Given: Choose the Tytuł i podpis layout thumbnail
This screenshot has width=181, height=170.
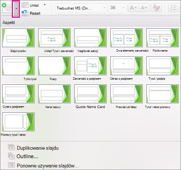Looking at the screenshot, I should pyautogui.click(x=163, y=66).
